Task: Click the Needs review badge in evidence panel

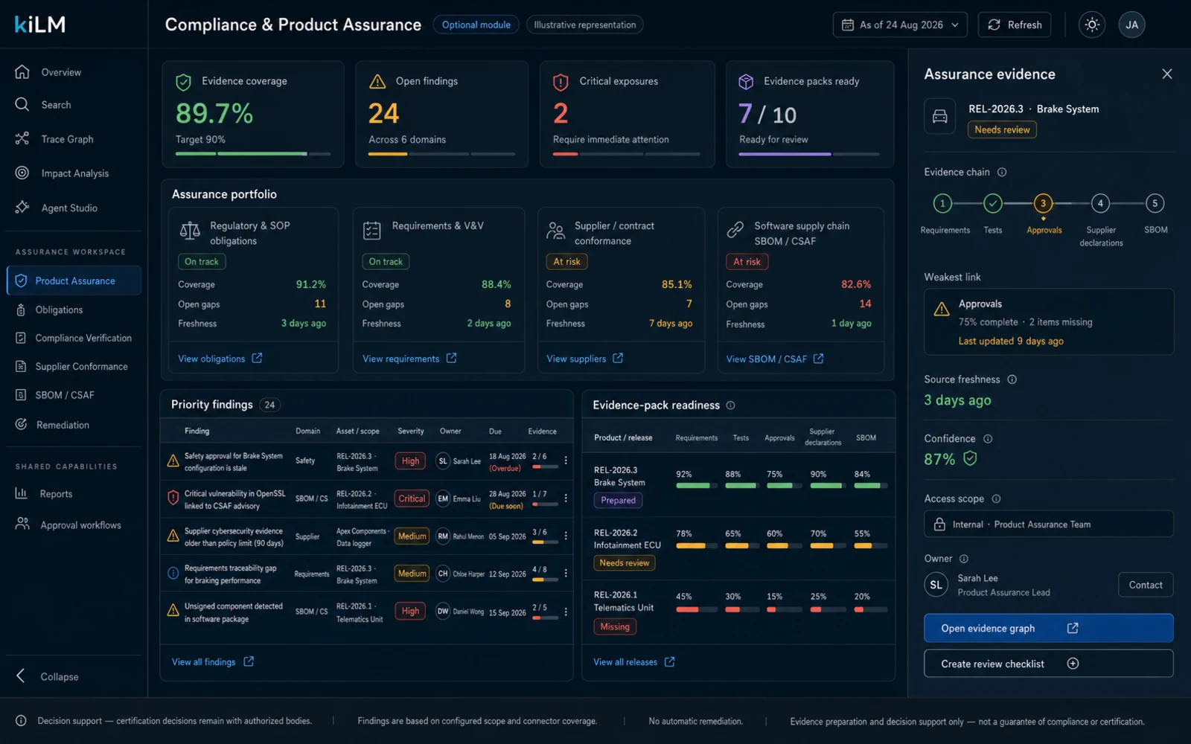Action: [x=1002, y=129]
